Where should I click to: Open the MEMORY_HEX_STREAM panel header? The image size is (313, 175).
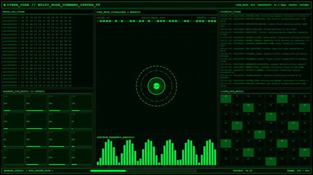coord(13,12)
